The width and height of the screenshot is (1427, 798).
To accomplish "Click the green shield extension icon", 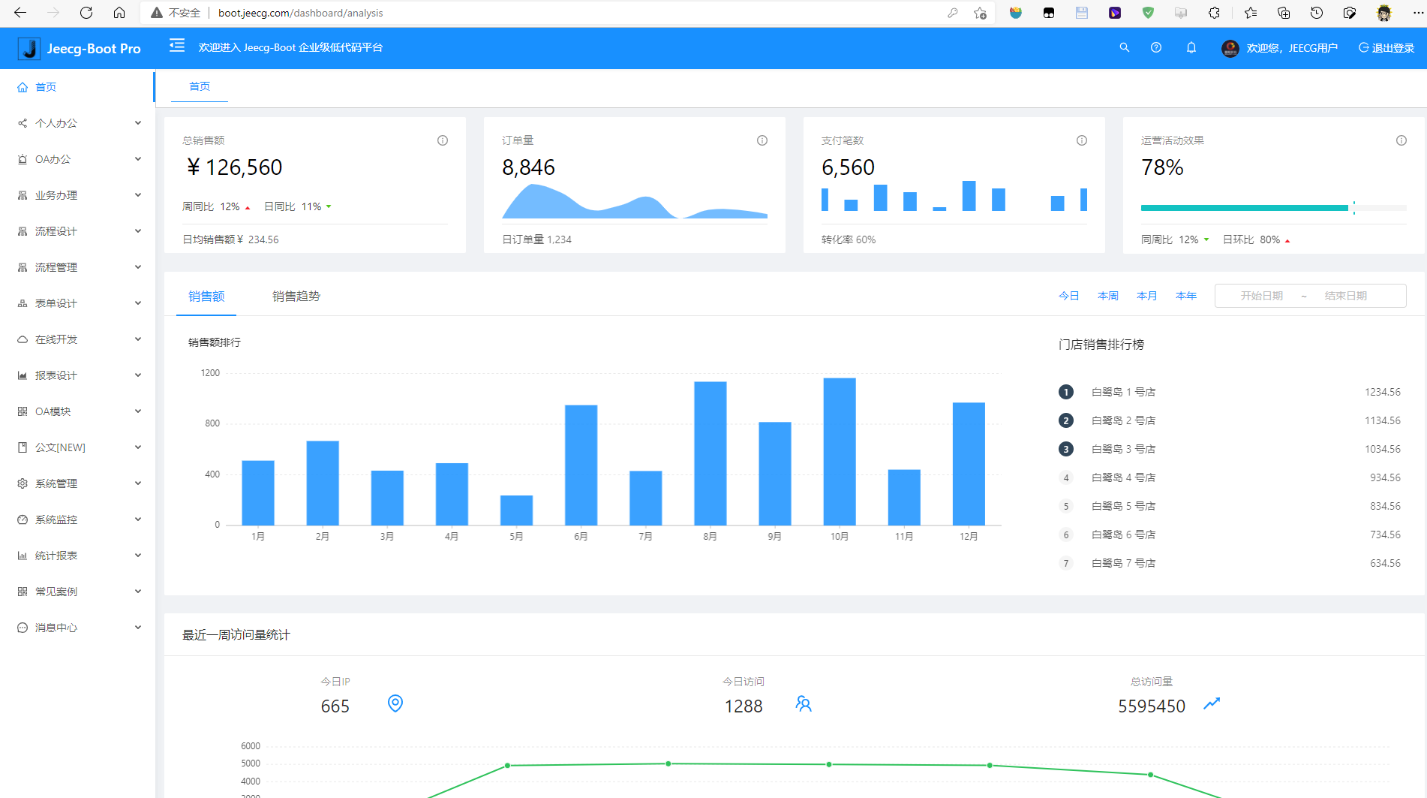I will [1148, 13].
